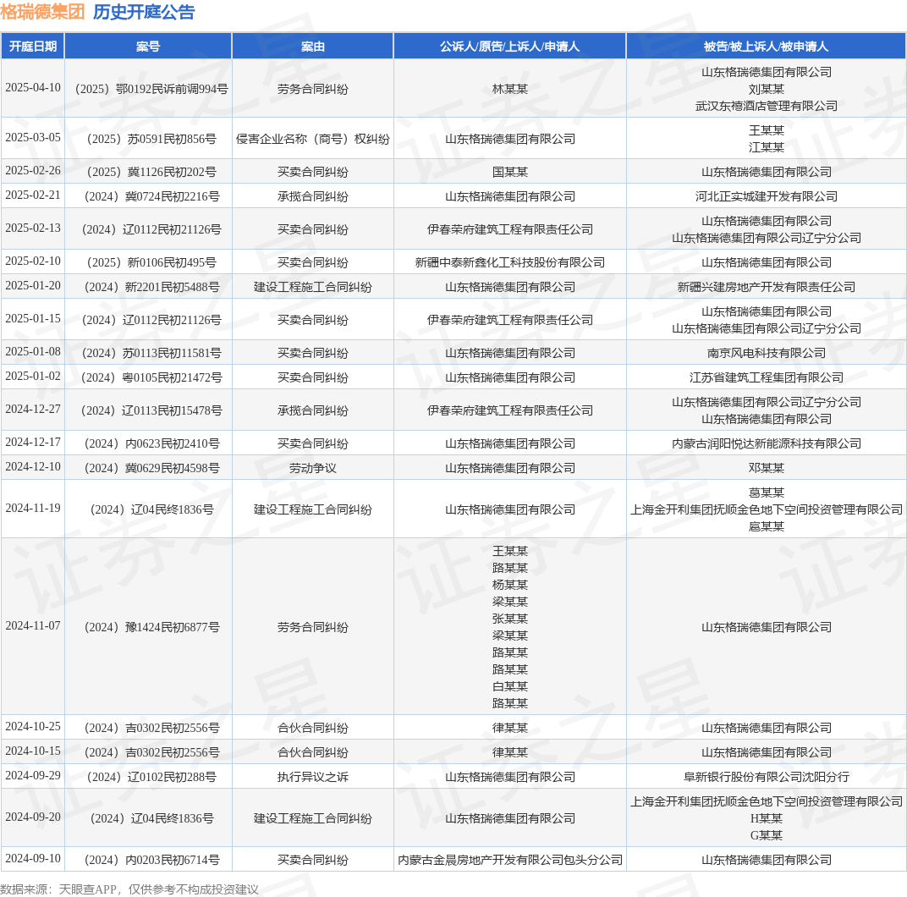The width and height of the screenshot is (907, 897).
Task: Select date 2025-01-15
Action: tap(33, 318)
